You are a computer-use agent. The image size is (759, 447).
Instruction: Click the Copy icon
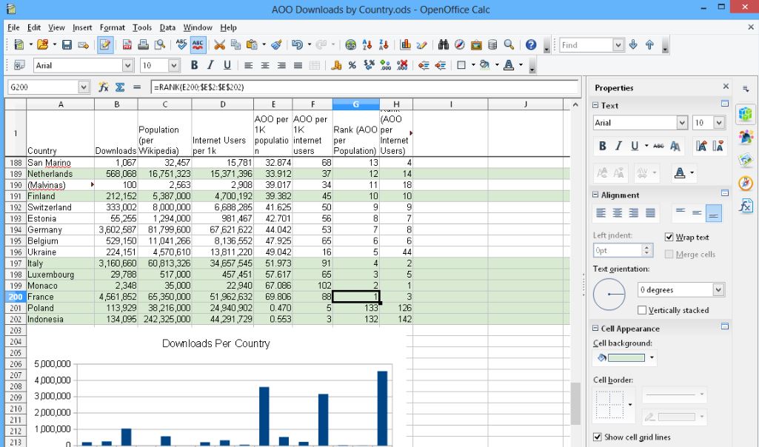pyautogui.click(x=235, y=45)
